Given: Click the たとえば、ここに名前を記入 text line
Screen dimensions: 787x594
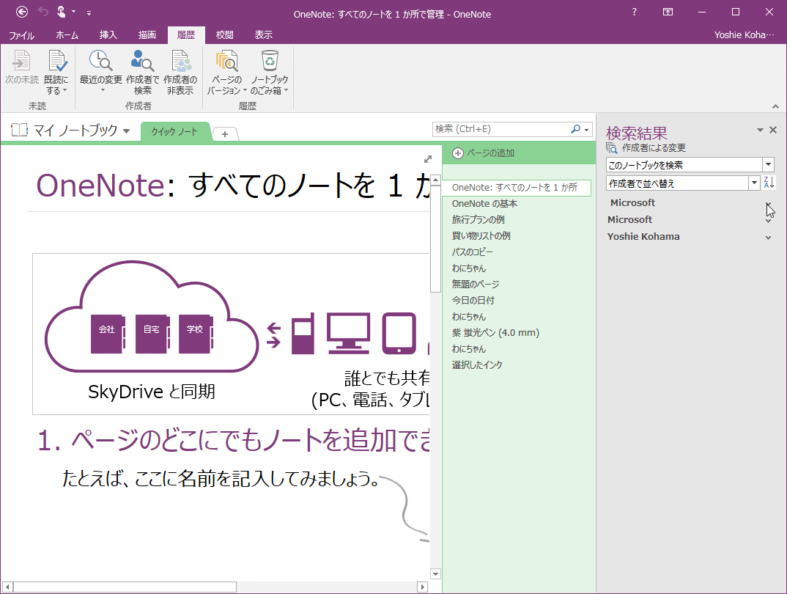Looking at the screenshot, I should tap(221, 479).
